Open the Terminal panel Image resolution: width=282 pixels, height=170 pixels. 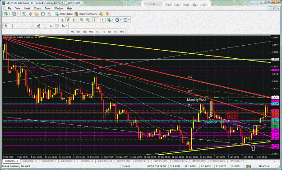42,14
